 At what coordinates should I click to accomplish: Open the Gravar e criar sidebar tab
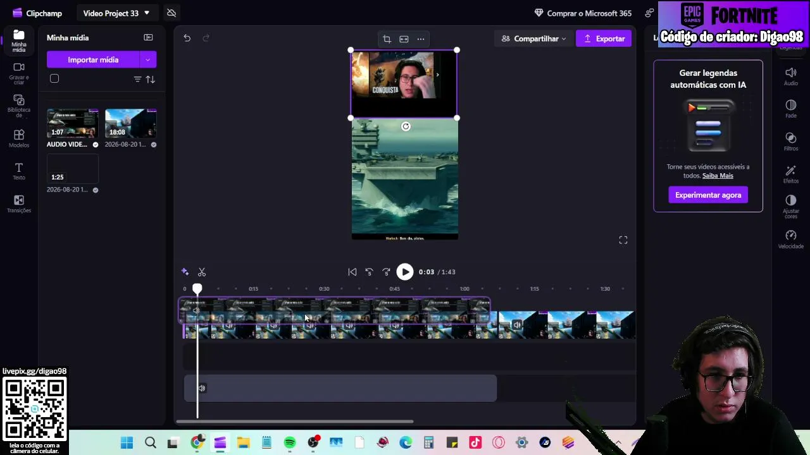[x=18, y=73]
